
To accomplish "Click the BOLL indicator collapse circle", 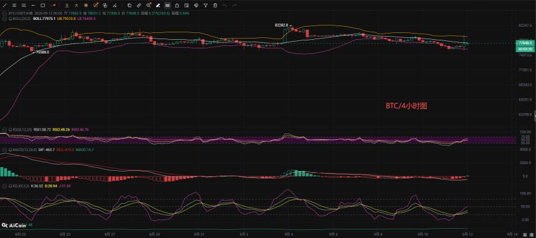I will (x=4, y=18).
